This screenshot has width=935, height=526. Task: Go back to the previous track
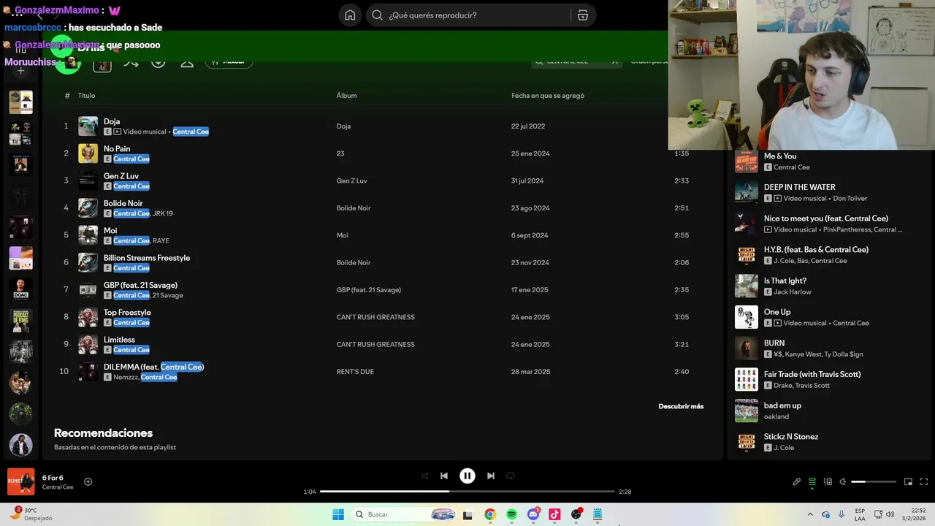click(444, 476)
